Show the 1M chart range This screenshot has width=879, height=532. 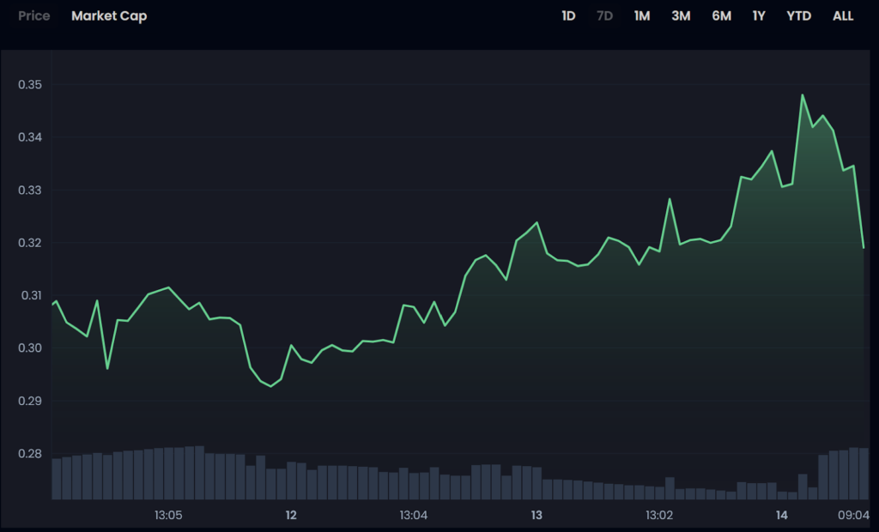click(x=642, y=16)
